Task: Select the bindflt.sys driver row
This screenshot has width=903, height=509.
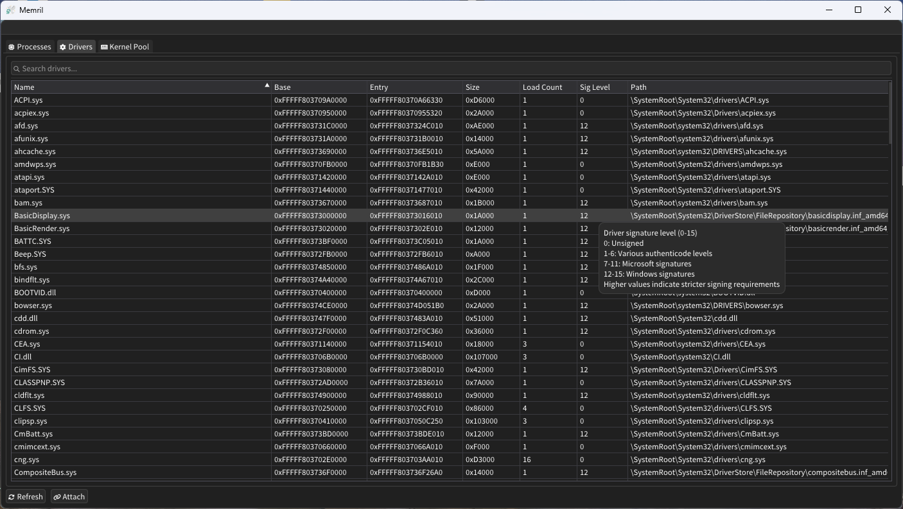Action: pos(450,280)
